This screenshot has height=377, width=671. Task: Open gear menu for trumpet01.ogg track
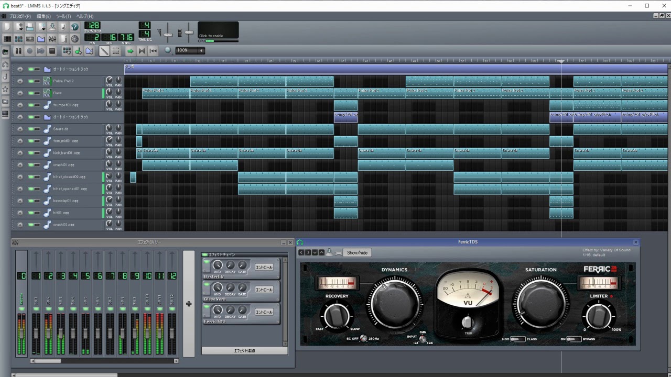pyautogui.click(x=20, y=105)
